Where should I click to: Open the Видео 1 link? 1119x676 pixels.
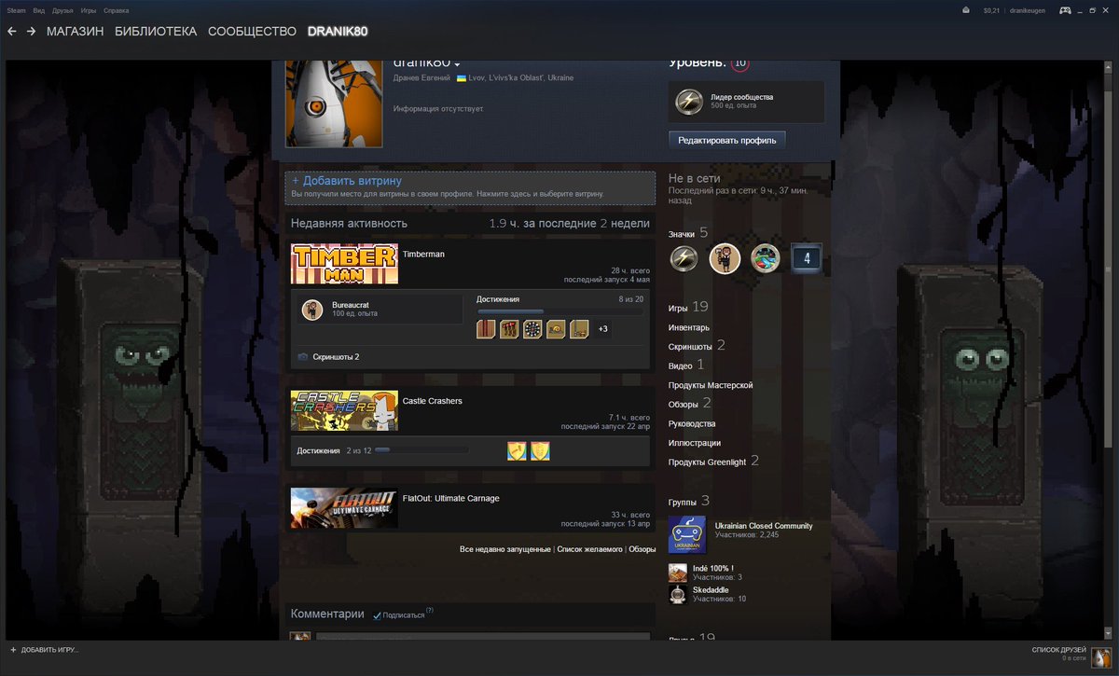tap(686, 366)
